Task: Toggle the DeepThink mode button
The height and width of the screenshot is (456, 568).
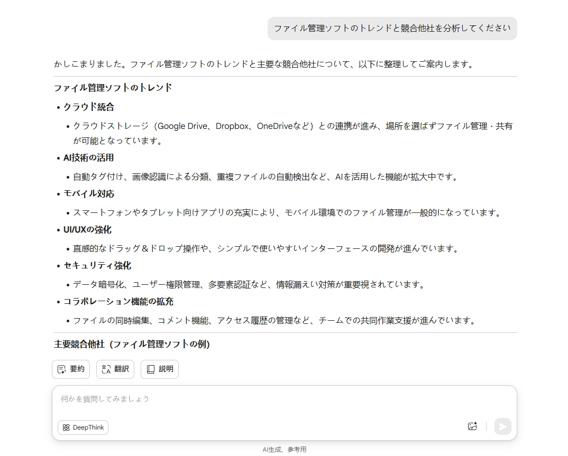Action: tap(83, 427)
